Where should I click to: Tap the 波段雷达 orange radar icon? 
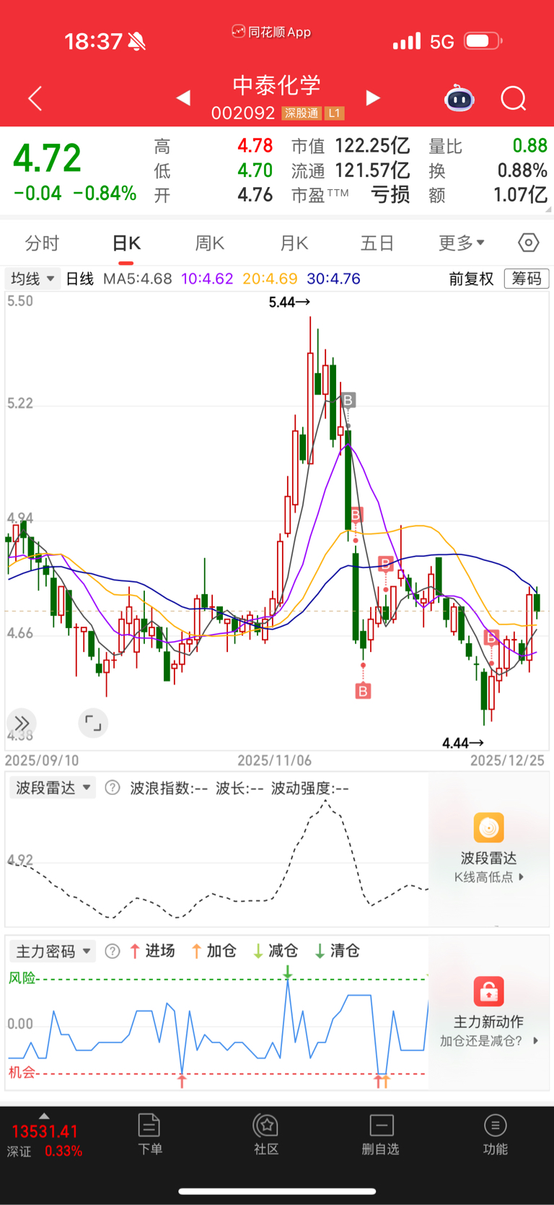[488, 827]
